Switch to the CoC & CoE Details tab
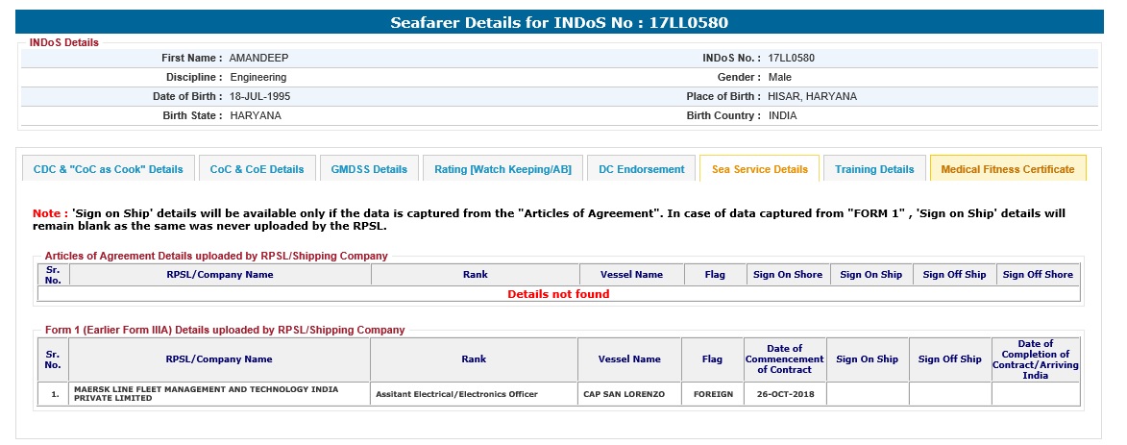 [257, 169]
